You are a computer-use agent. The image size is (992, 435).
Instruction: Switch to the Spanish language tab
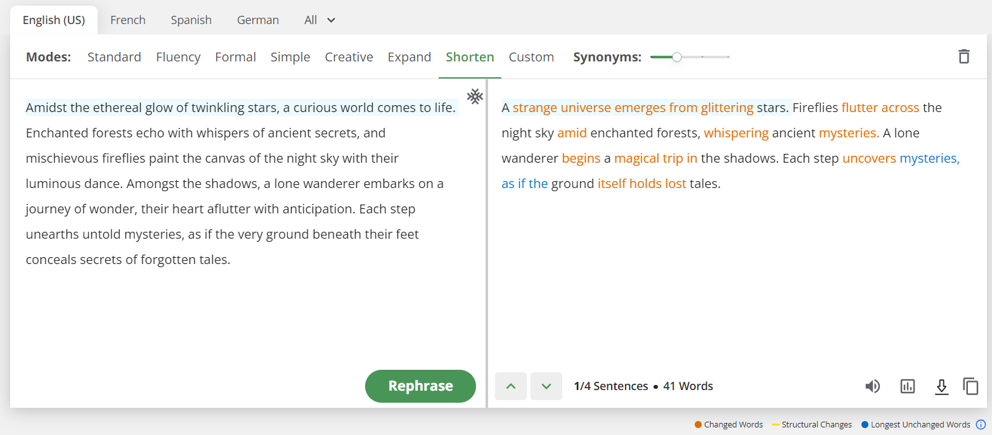pyautogui.click(x=191, y=20)
